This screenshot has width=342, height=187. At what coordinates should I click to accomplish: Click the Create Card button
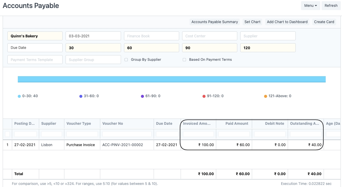tap(324, 22)
